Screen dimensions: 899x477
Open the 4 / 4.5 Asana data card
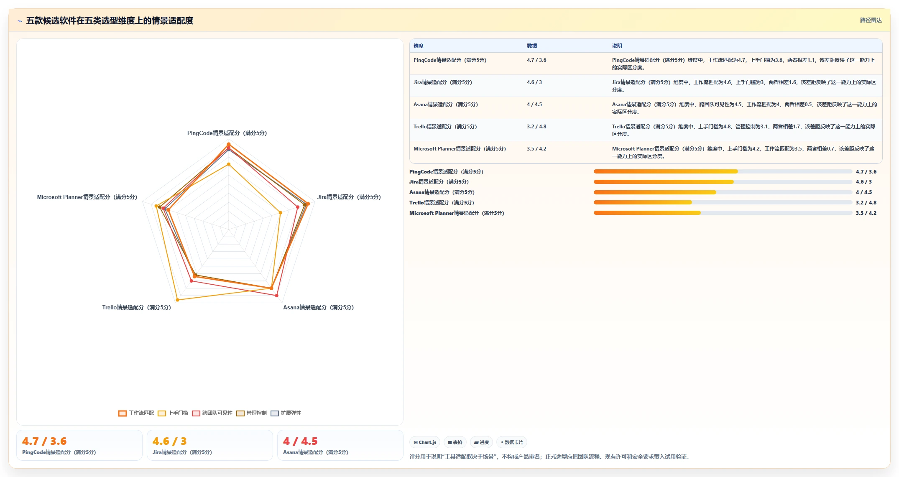click(340, 446)
